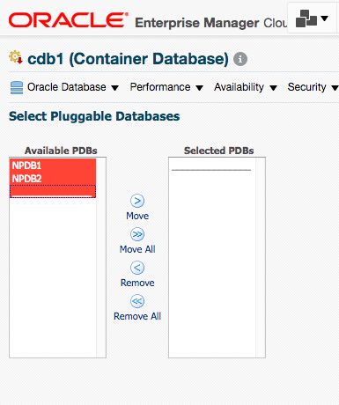Click the Oracle Database stack icon
The image size is (339, 405).
(17, 88)
